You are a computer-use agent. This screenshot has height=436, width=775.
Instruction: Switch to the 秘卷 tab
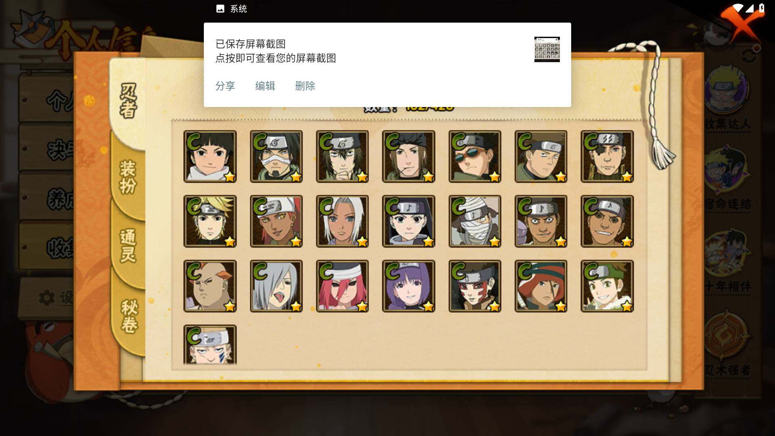[x=129, y=316]
